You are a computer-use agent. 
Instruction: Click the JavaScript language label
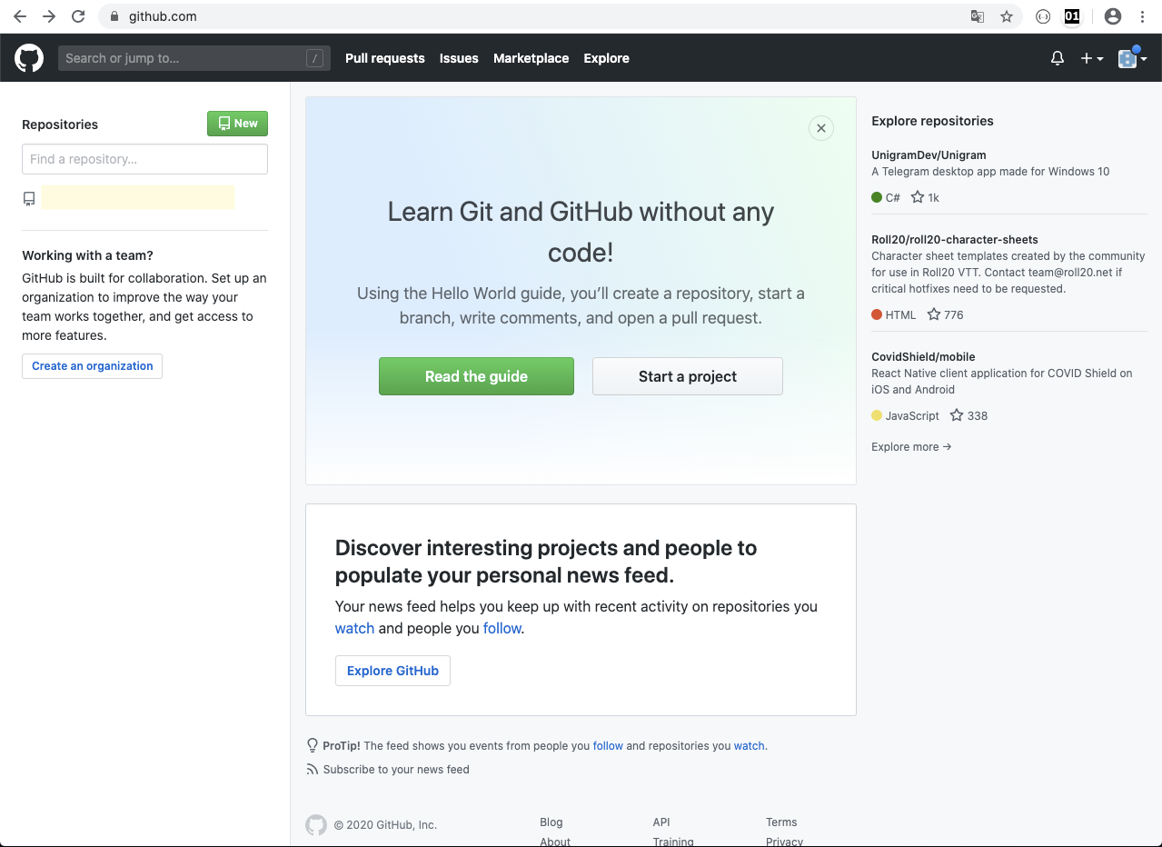click(x=912, y=415)
